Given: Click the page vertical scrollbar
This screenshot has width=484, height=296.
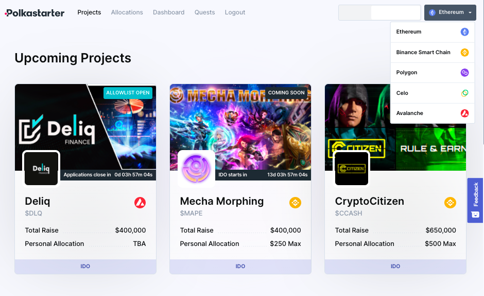Looking at the screenshot, I should click(482, 72).
